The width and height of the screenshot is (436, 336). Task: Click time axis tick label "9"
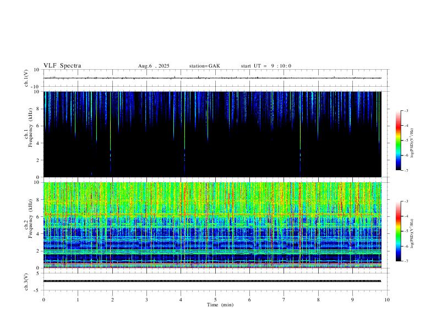click(352, 300)
